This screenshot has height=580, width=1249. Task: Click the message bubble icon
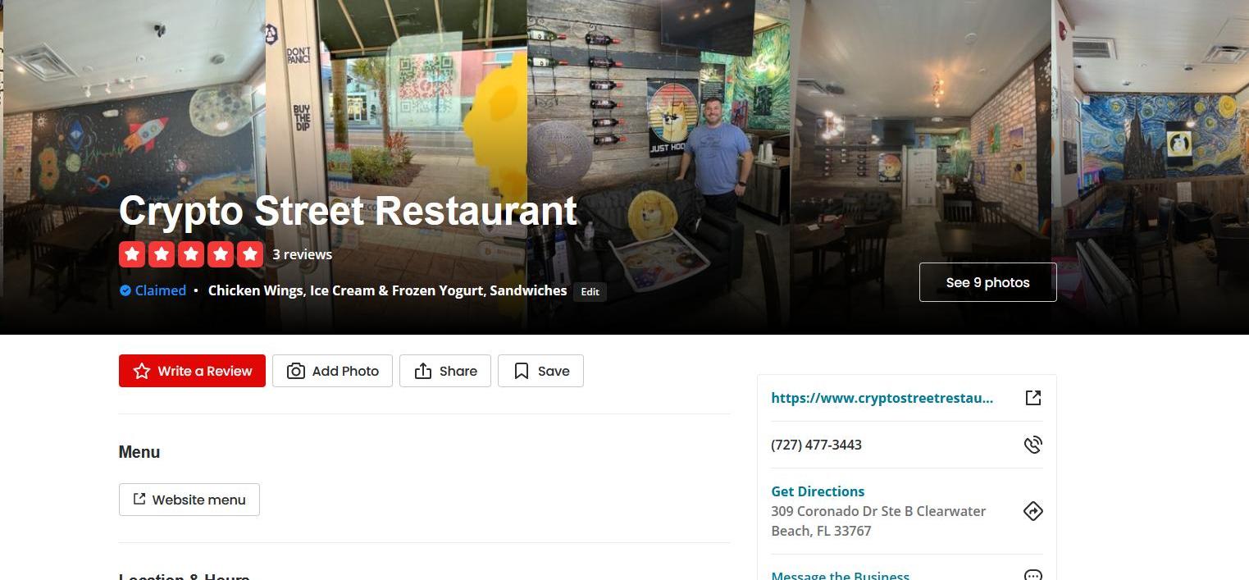coord(1033,574)
